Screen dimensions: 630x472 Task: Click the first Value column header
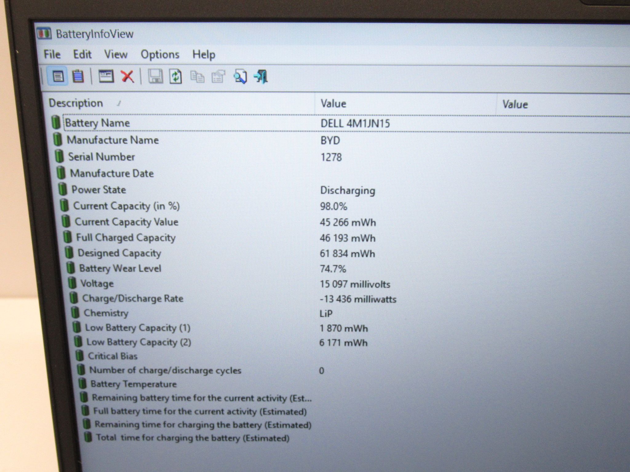click(406, 104)
